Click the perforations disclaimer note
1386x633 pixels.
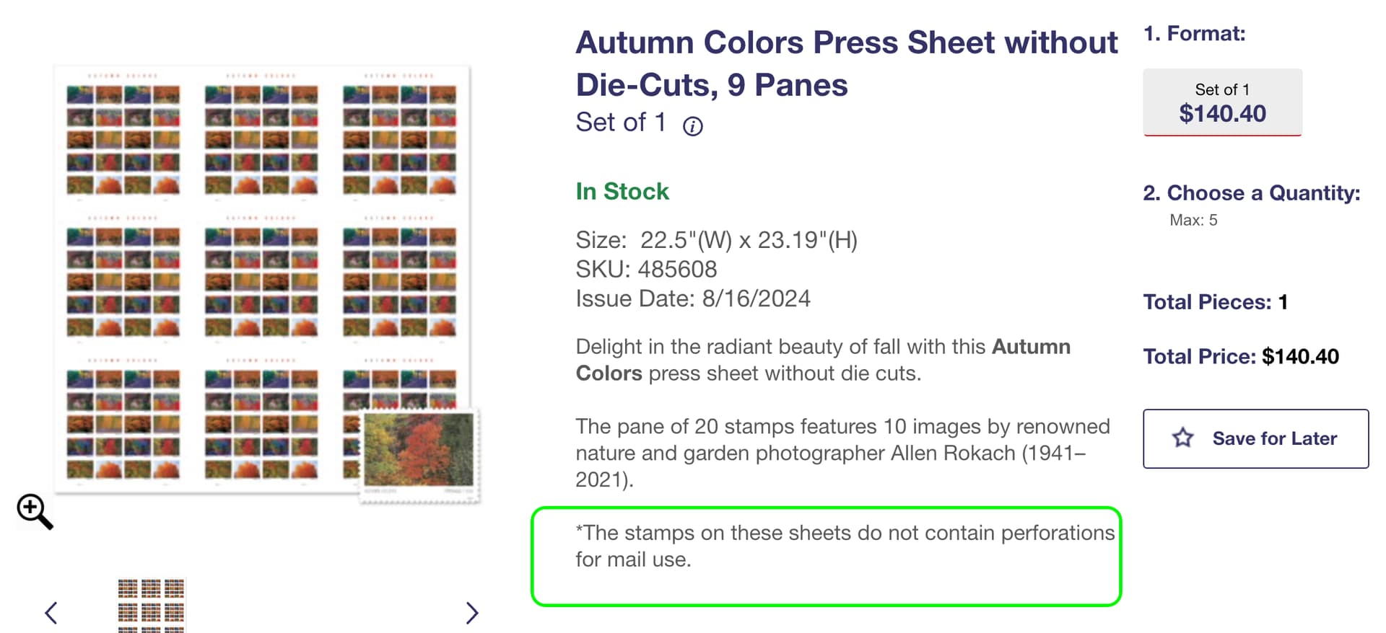pyautogui.click(x=843, y=546)
